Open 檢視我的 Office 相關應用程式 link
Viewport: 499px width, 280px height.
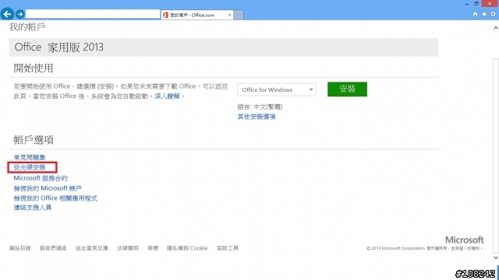point(55,198)
